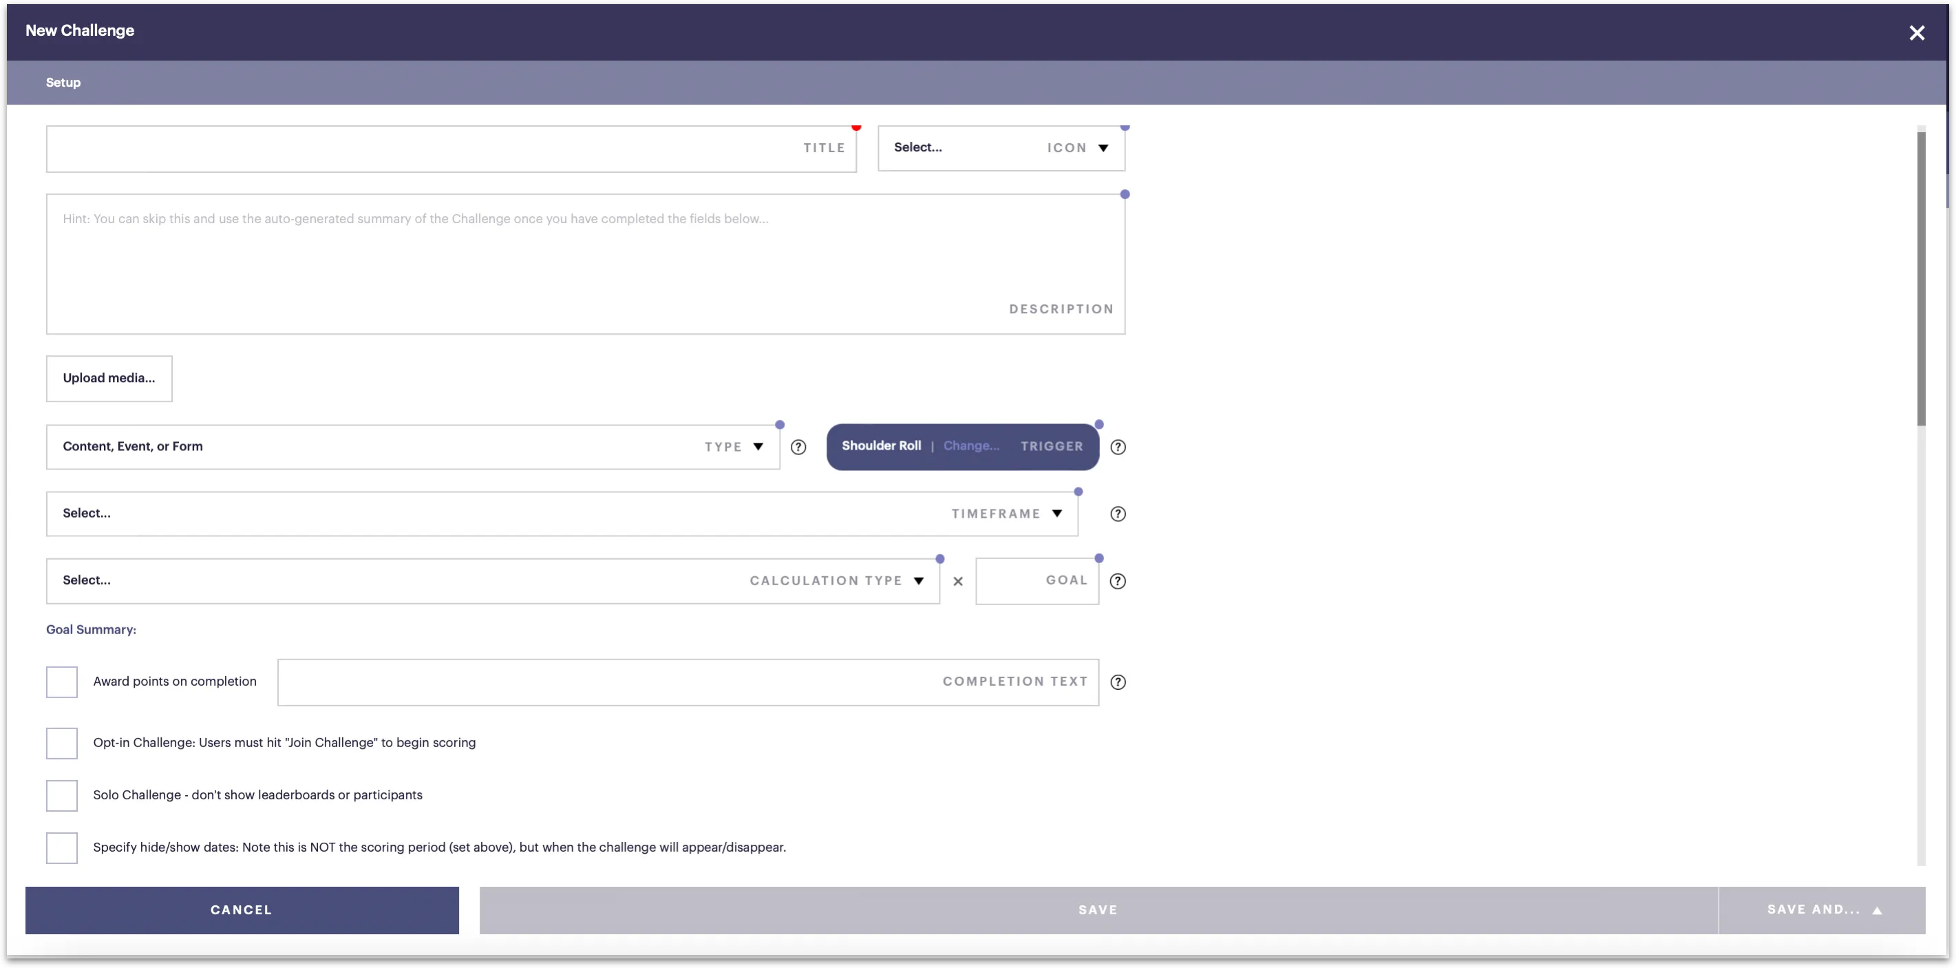The width and height of the screenshot is (1956, 968).
Task: Focus the Goal input field
Action: (x=1037, y=581)
